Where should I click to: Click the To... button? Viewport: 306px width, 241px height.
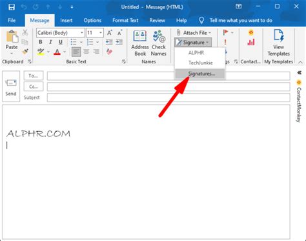34,76
